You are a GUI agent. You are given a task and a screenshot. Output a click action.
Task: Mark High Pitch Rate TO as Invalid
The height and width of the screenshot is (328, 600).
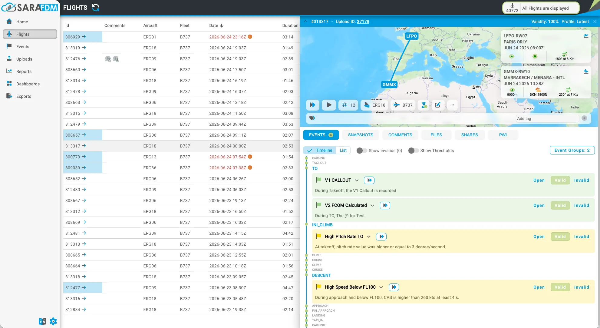[582, 237]
